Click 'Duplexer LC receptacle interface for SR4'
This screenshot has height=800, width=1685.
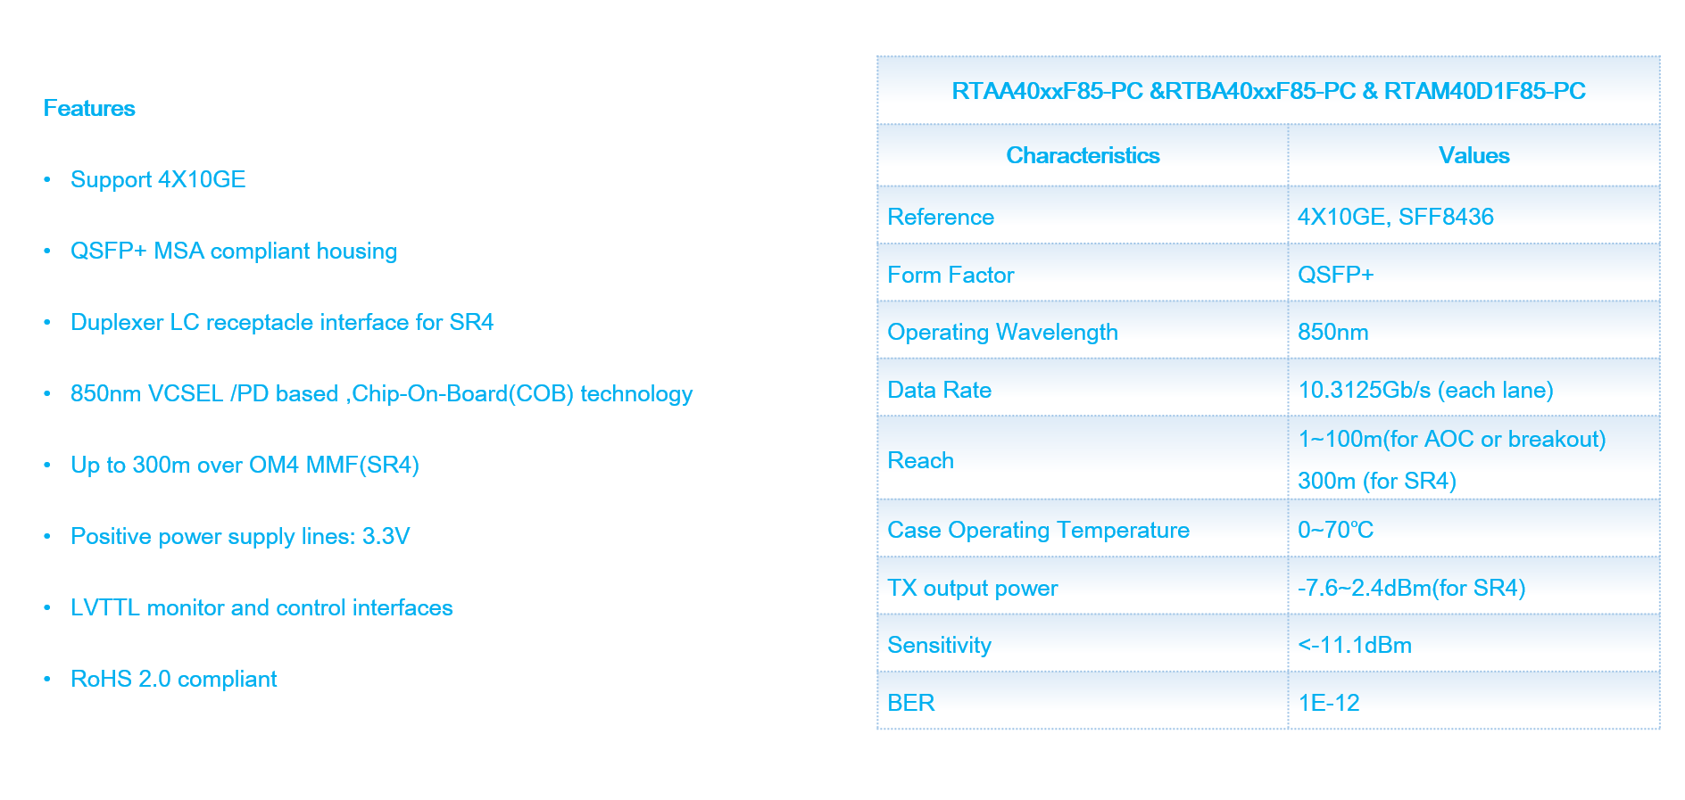pos(282,322)
